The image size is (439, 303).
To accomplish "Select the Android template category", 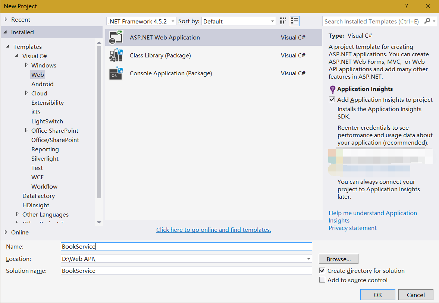I will coord(42,84).
